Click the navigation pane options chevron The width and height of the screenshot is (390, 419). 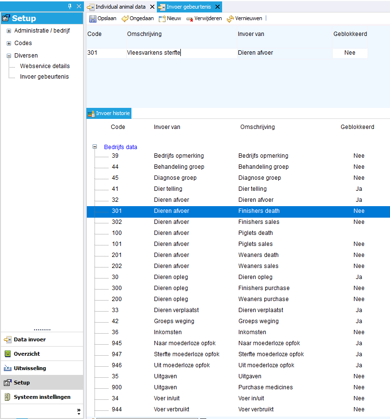[x=79, y=411]
